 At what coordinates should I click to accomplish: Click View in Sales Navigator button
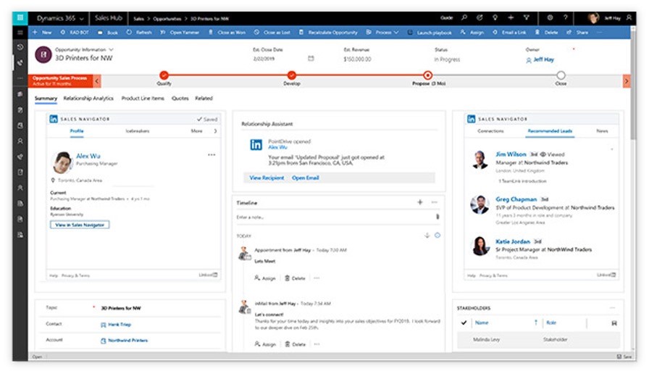(x=80, y=225)
